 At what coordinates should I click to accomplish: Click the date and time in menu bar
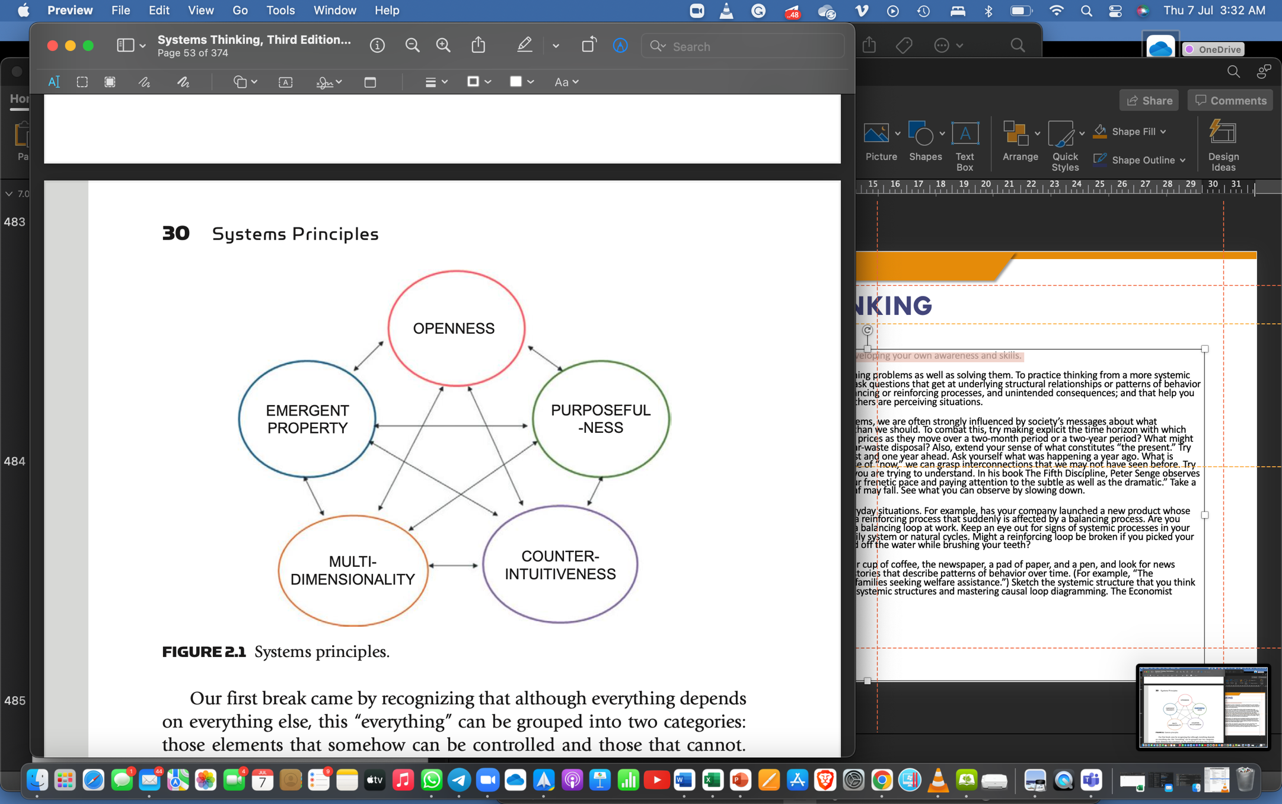1214,10
